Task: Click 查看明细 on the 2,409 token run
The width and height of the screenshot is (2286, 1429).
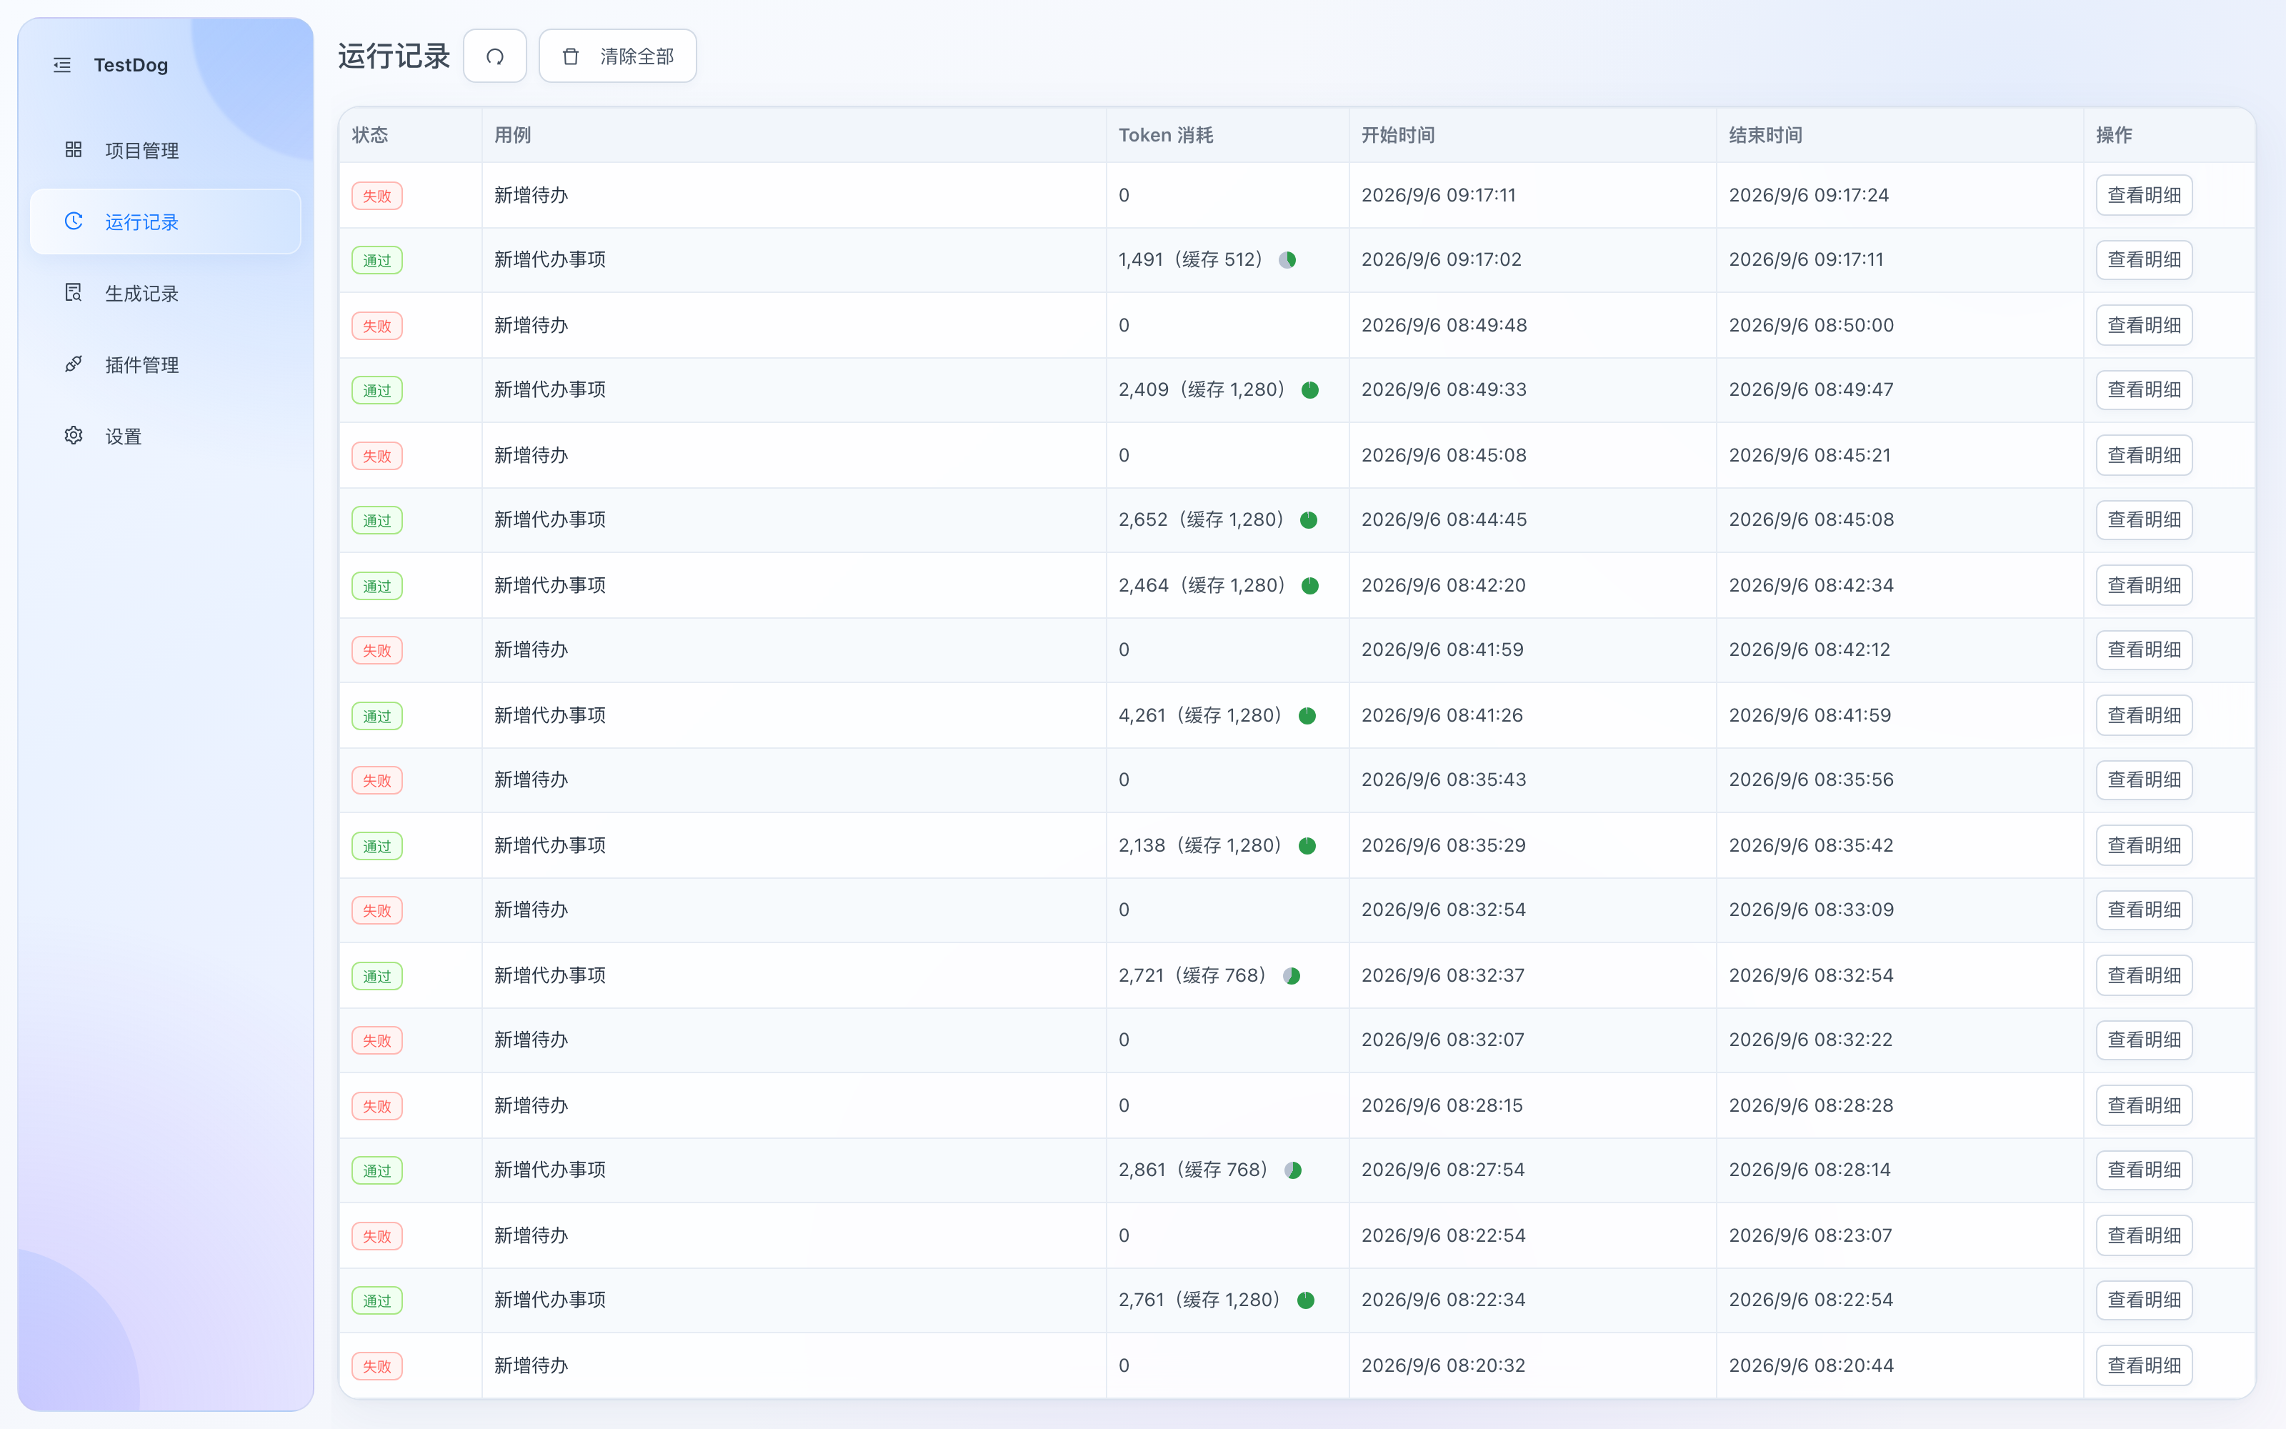Action: (x=2145, y=390)
